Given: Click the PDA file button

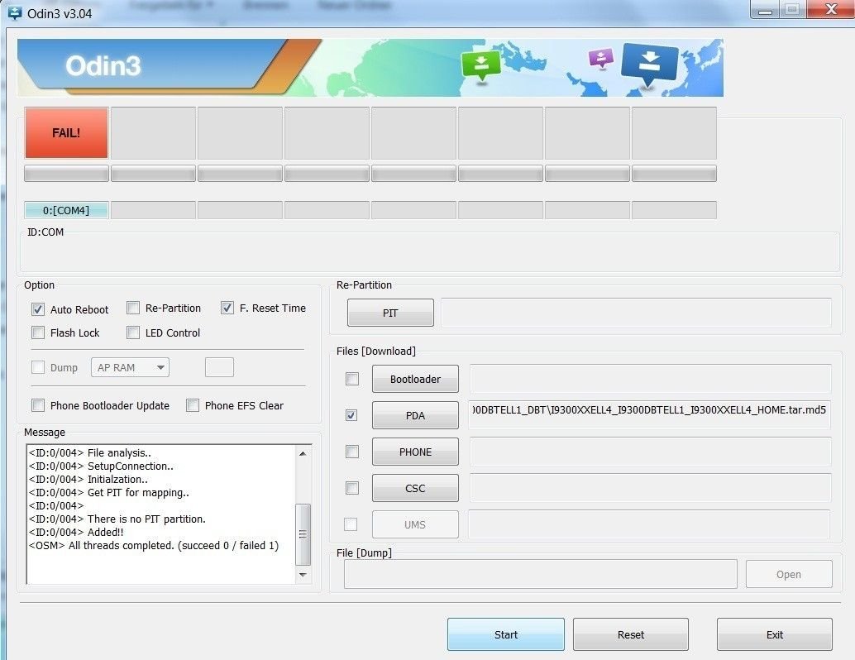Looking at the screenshot, I should pos(415,415).
